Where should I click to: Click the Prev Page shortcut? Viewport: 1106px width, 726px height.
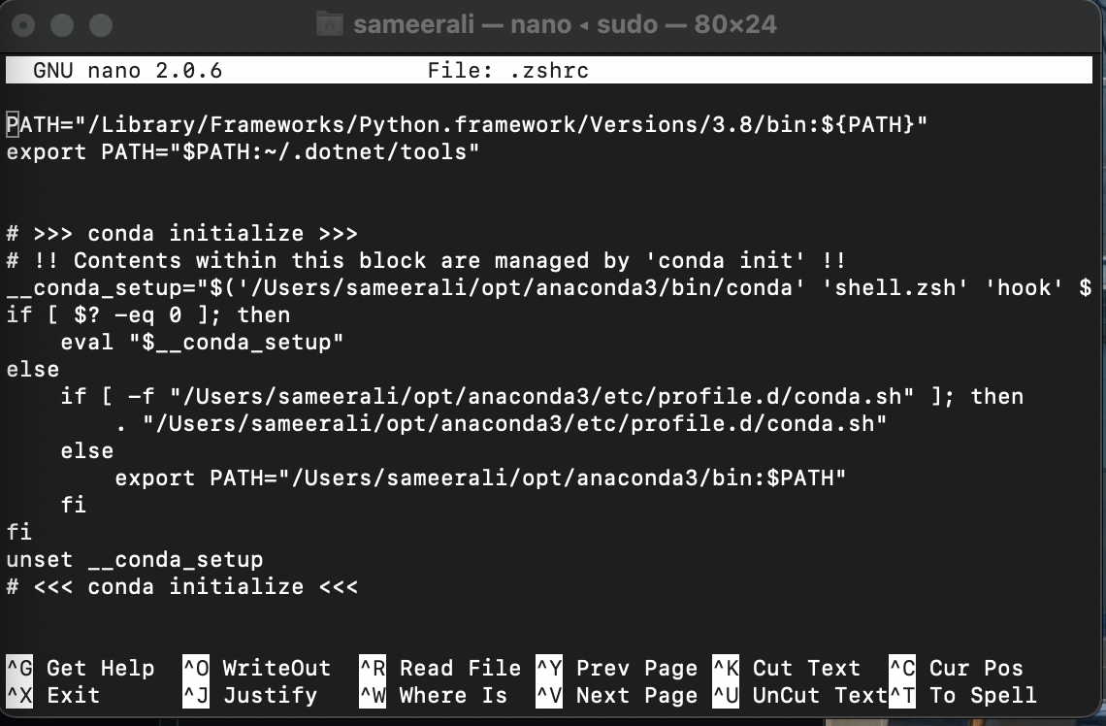click(636, 668)
